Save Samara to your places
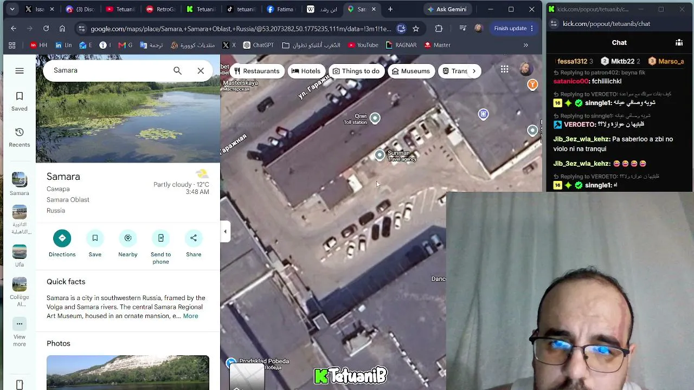Image resolution: width=694 pixels, height=390 pixels. [95, 243]
